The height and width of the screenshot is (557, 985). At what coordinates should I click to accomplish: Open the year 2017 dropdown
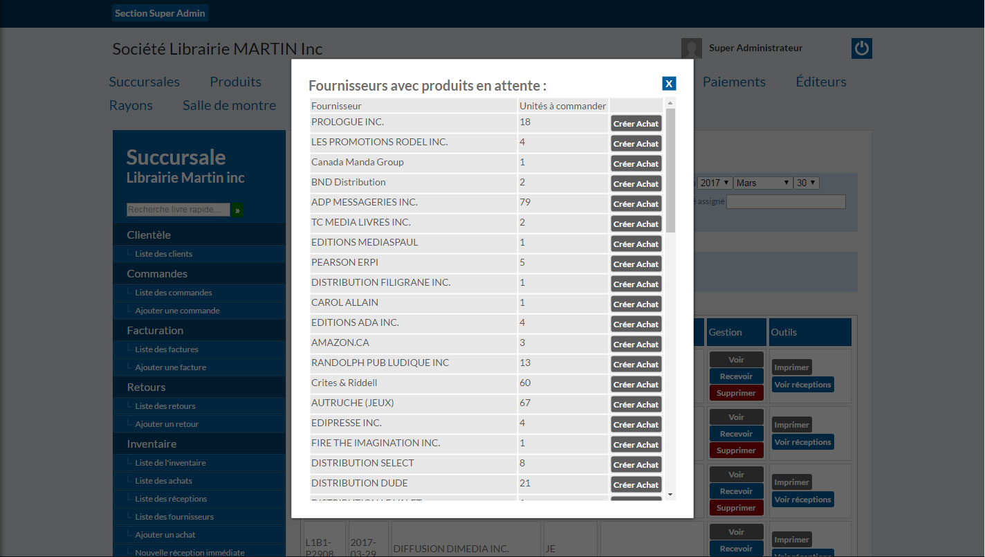(715, 183)
